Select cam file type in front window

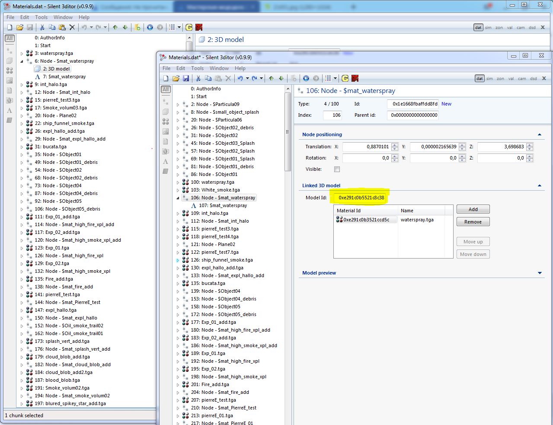522,79
